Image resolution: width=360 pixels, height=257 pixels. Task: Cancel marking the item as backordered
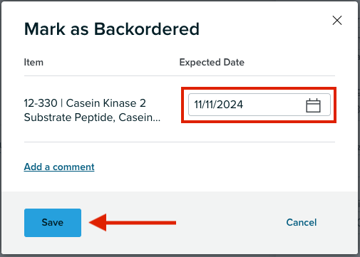coord(302,222)
